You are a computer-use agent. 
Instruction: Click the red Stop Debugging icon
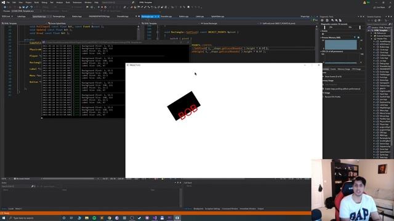tap(102, 7)
